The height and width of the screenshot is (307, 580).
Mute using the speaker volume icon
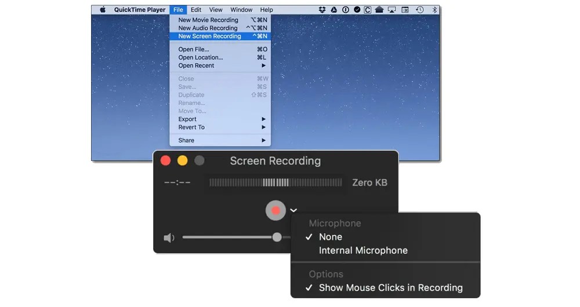(x=169, y=238)
